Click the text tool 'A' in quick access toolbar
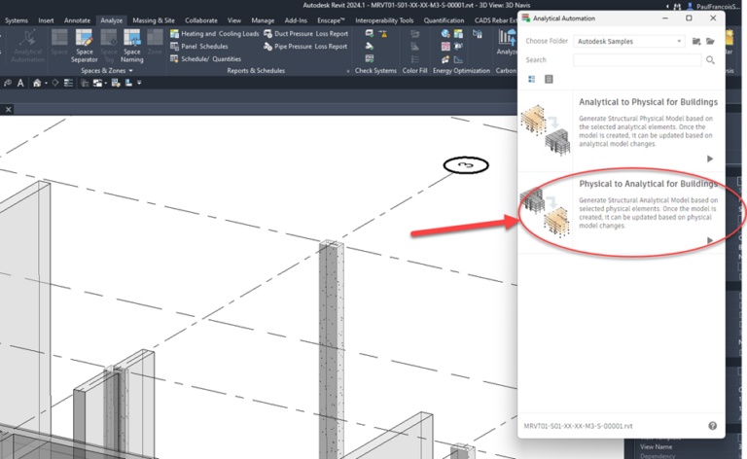 pyautogui.click(x=20, y=83)
